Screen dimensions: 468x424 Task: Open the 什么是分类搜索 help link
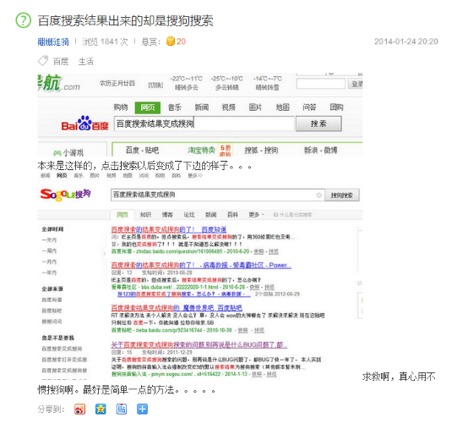pos(293,215)
